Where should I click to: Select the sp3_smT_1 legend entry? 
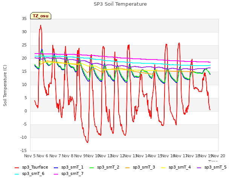pos(69,167)
